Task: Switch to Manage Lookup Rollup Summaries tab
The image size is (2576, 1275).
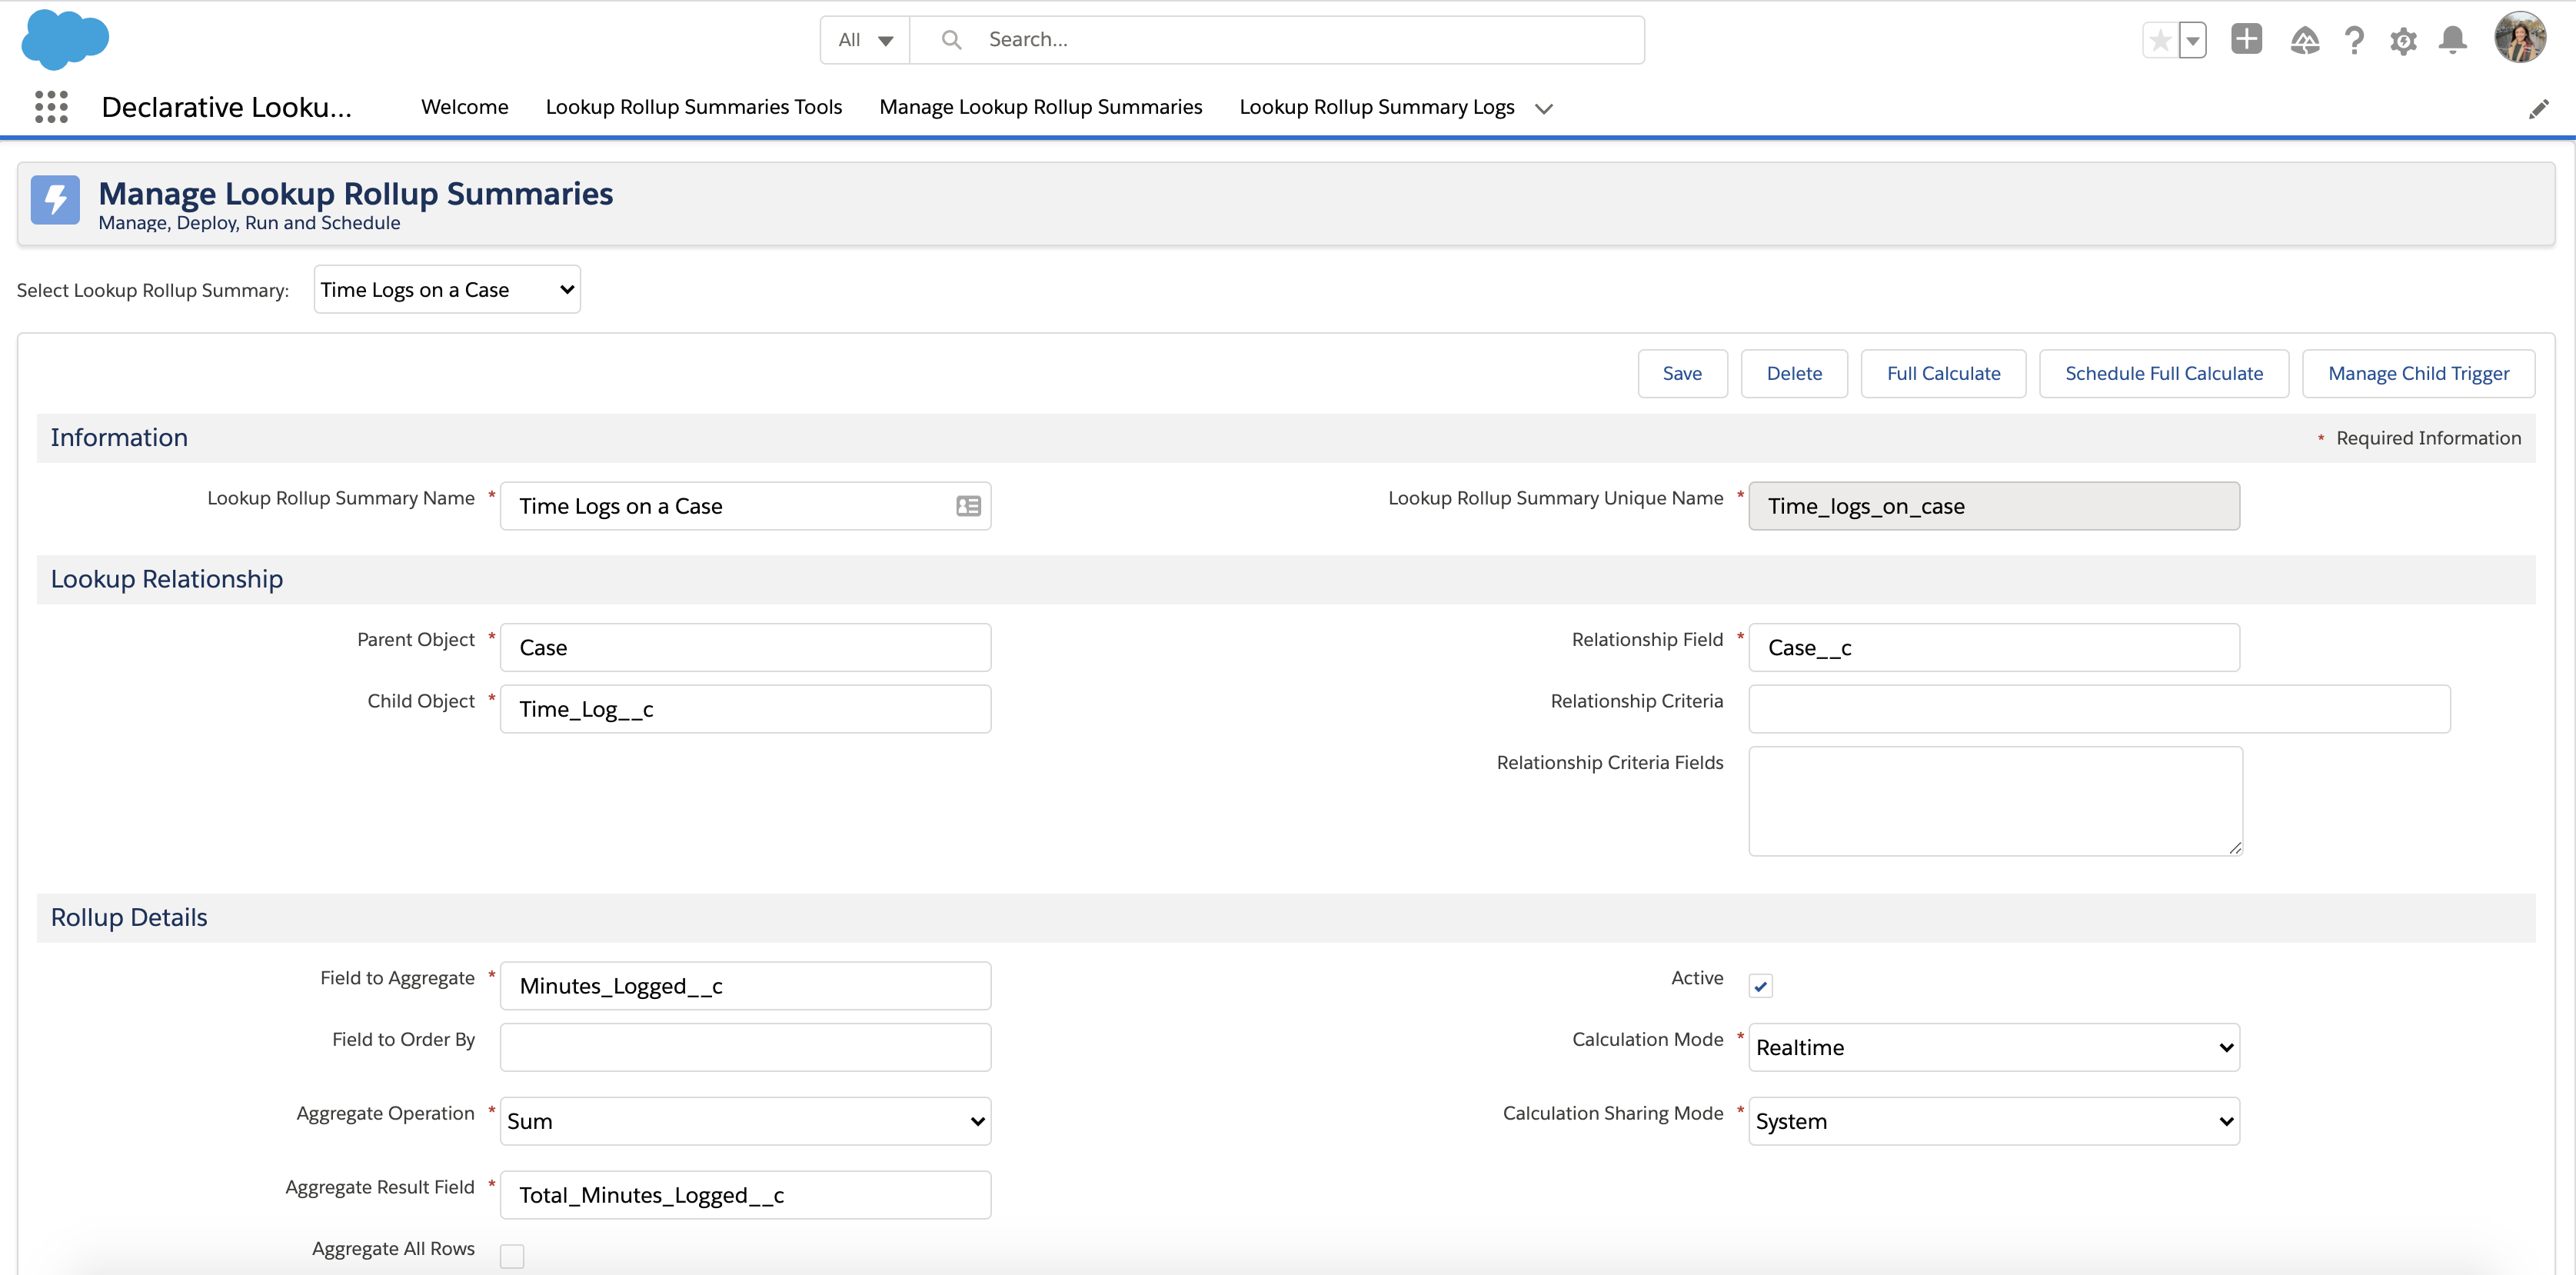Action: click(1040, 107)
